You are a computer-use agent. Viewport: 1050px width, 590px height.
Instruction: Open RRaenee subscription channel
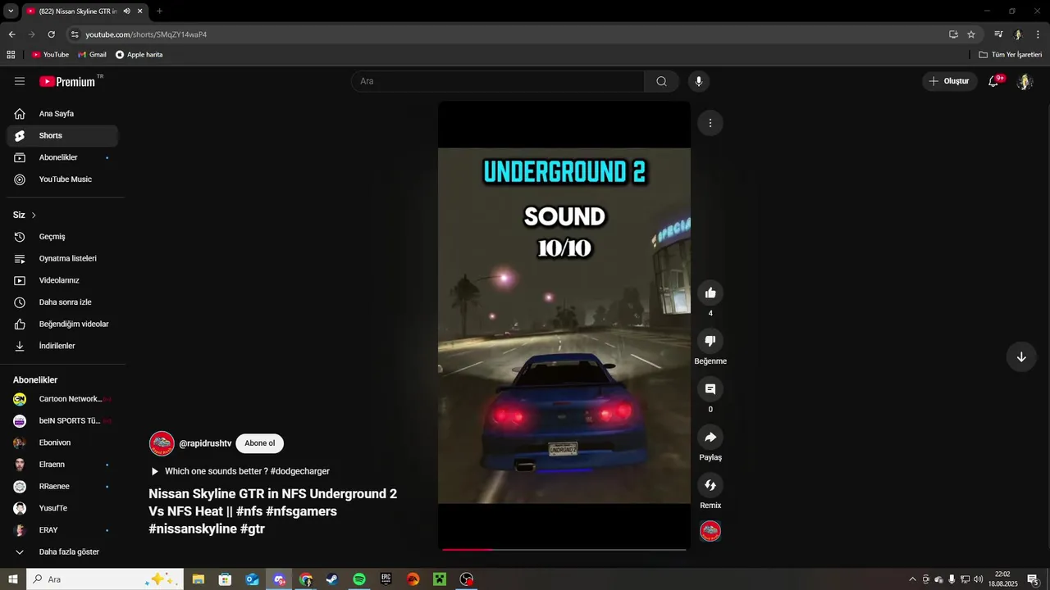(62, 486)
